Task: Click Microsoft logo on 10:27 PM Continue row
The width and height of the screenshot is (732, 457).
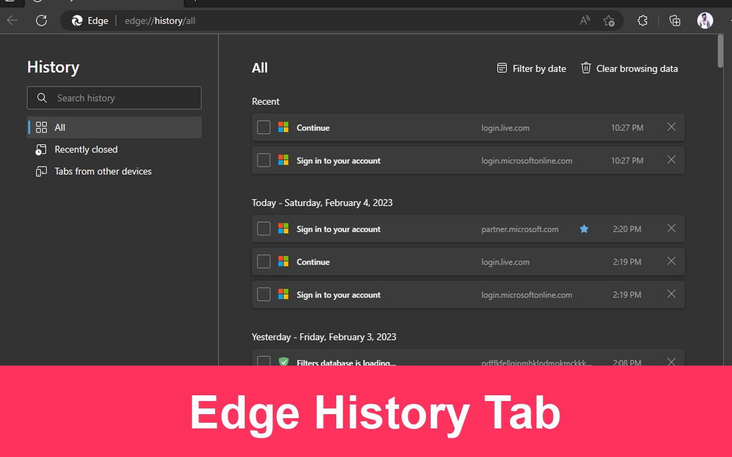Action: tap(283, 127)
